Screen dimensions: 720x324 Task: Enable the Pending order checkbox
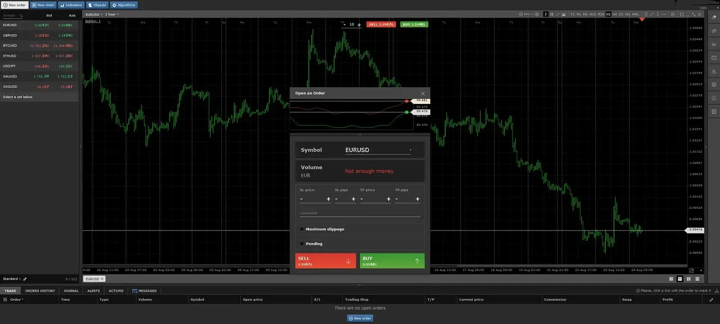301,244
